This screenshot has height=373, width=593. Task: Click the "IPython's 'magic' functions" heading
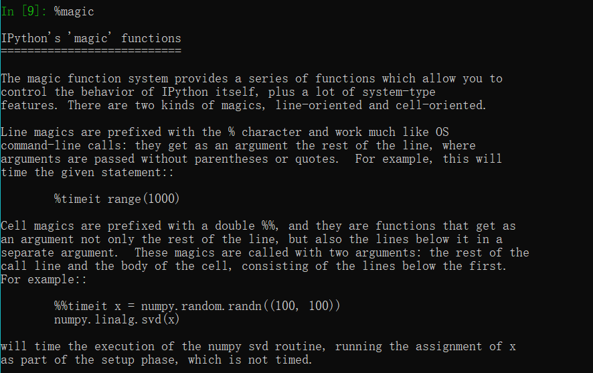click(91, 39)
